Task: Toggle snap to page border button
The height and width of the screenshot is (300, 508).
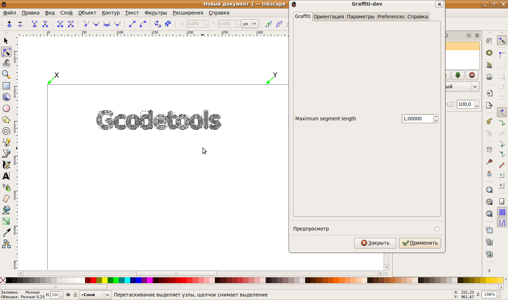Action: [x=502, y=201]
